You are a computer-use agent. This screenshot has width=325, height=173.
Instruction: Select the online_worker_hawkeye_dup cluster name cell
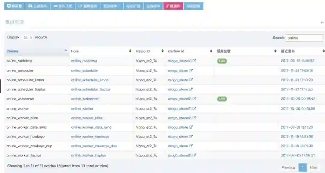[x=29, y=146]
